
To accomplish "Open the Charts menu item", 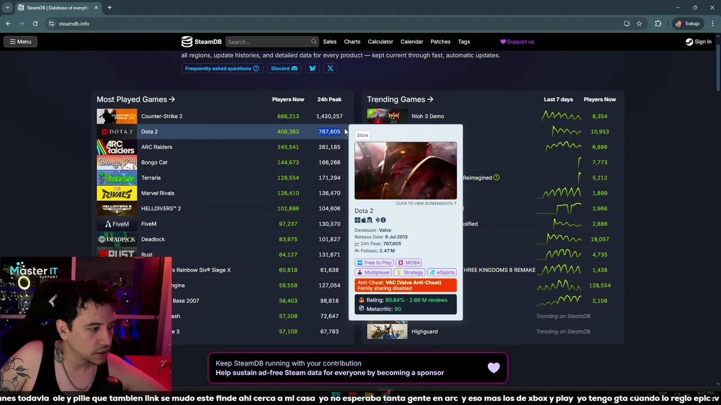I will click(x=352, y=42).
